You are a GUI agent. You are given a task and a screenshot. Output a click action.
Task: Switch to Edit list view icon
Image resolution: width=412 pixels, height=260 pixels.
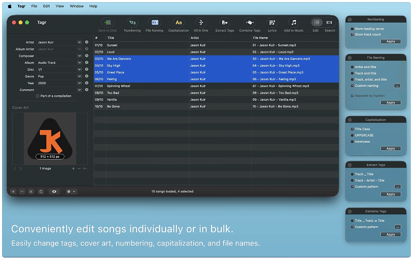click(317, 23)
